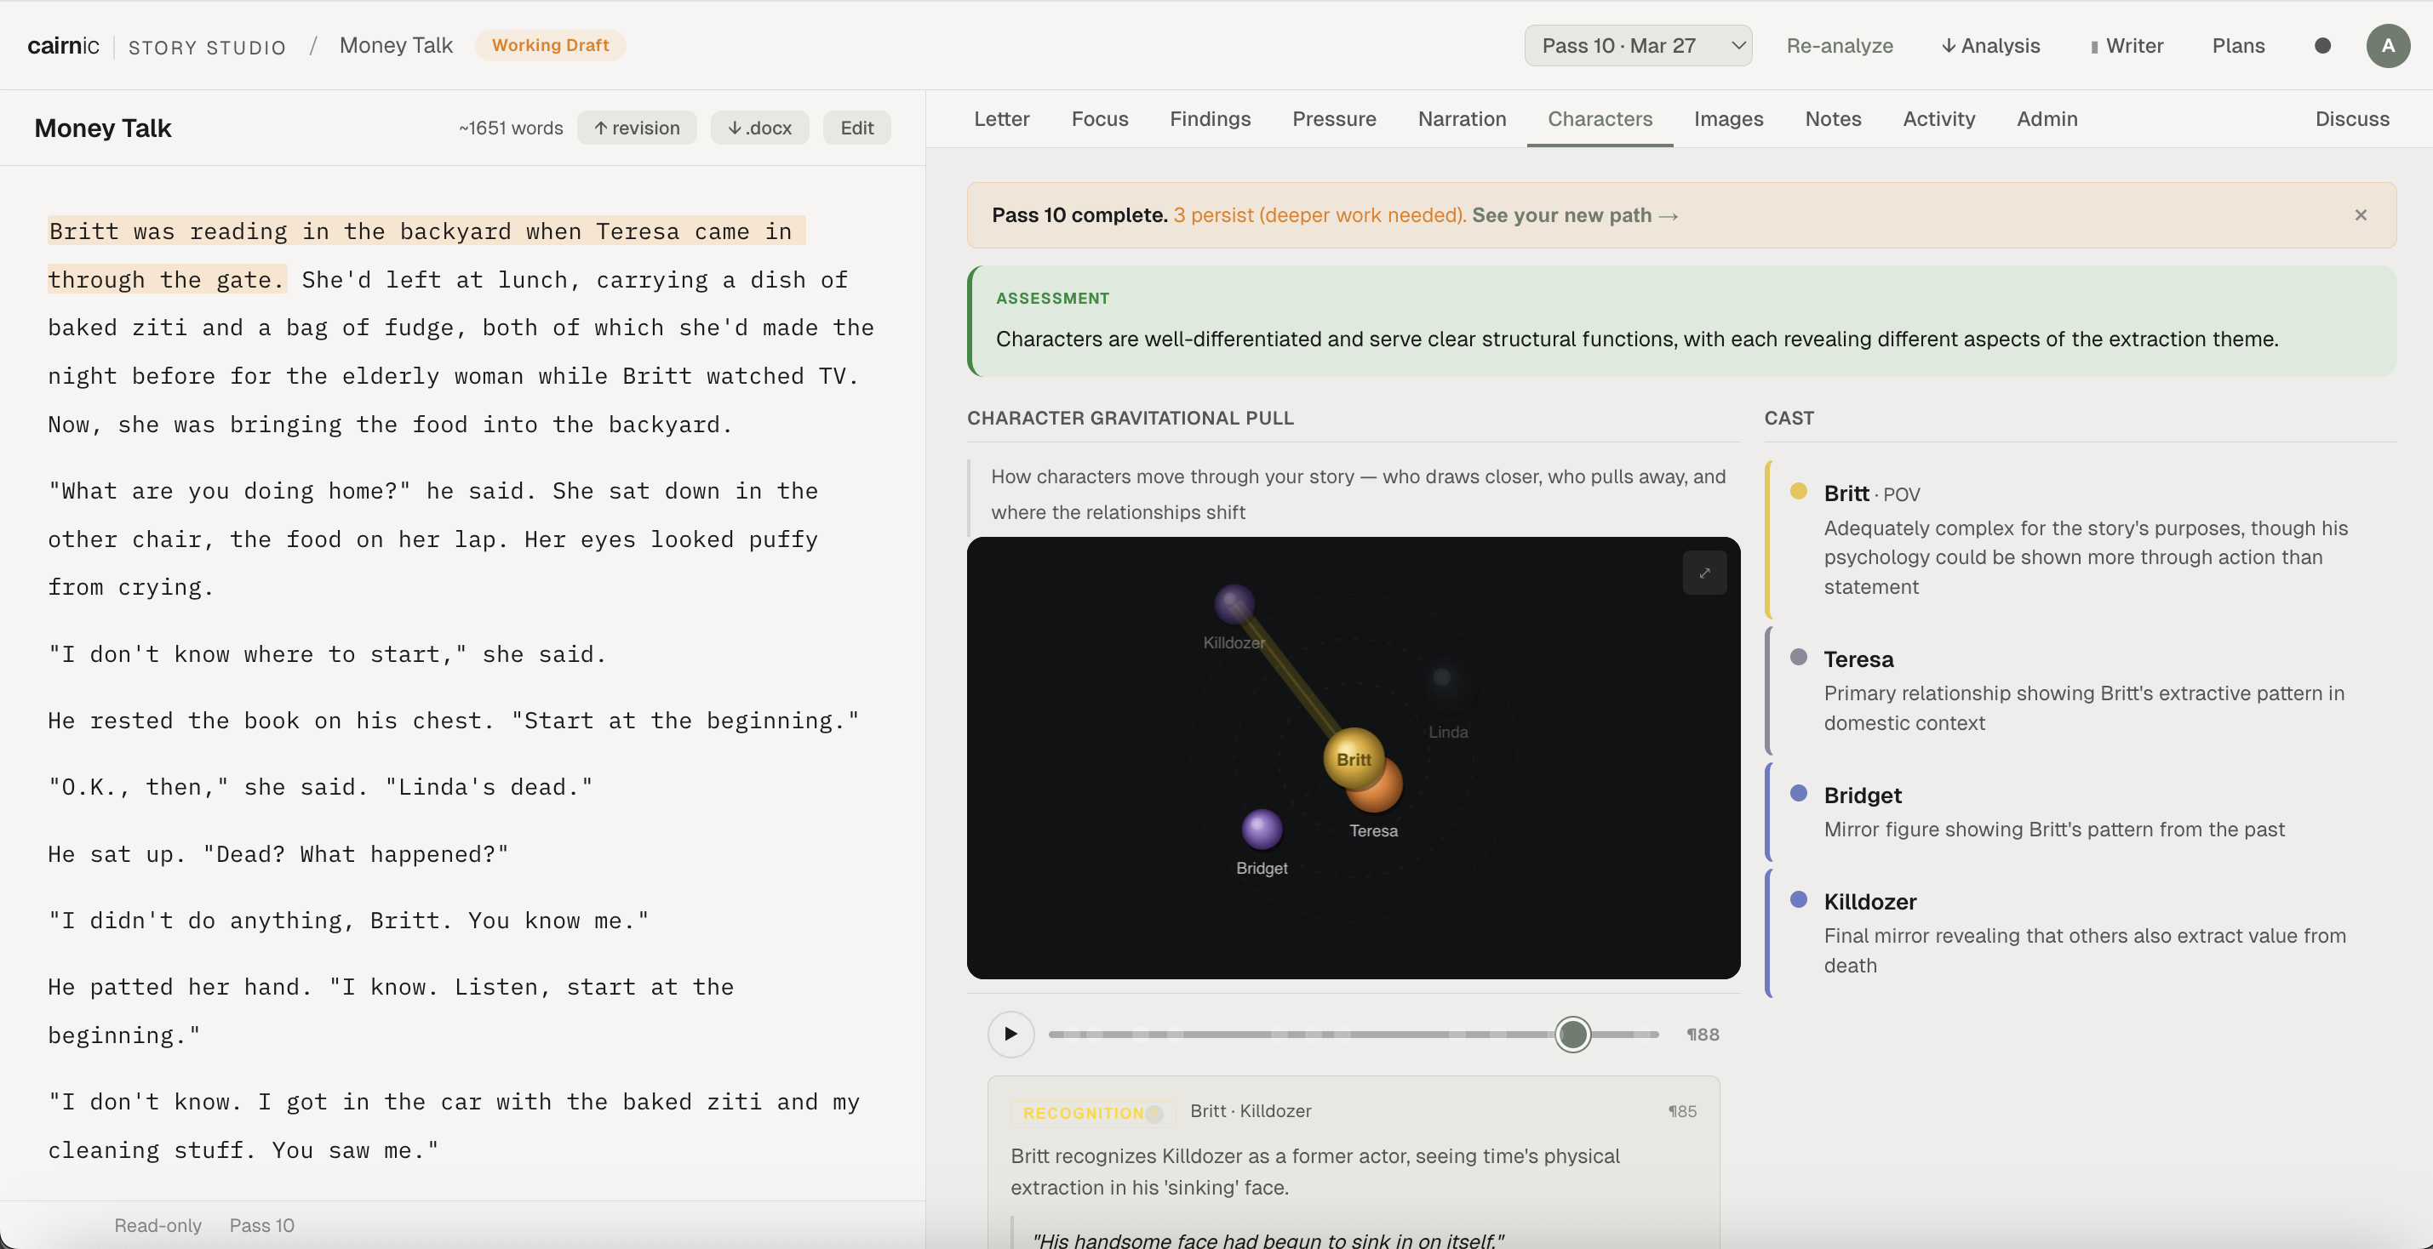Click the dark status dot icon
2433x1249 pixels.
click(x=2322, y=45)
